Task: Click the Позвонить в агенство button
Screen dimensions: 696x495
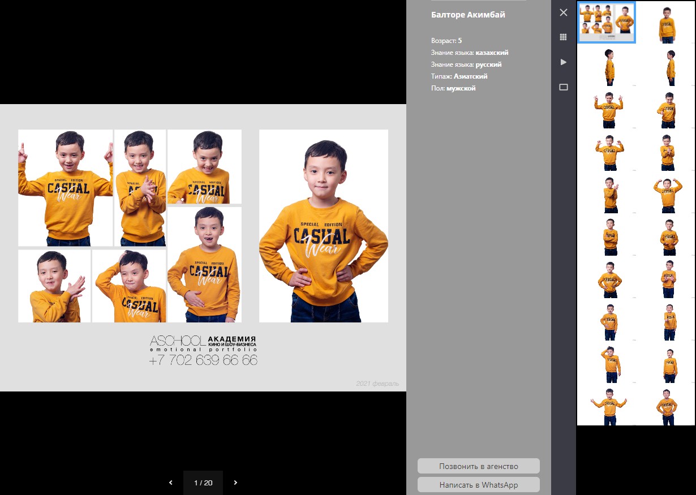Action: click(x=479, y=466)
